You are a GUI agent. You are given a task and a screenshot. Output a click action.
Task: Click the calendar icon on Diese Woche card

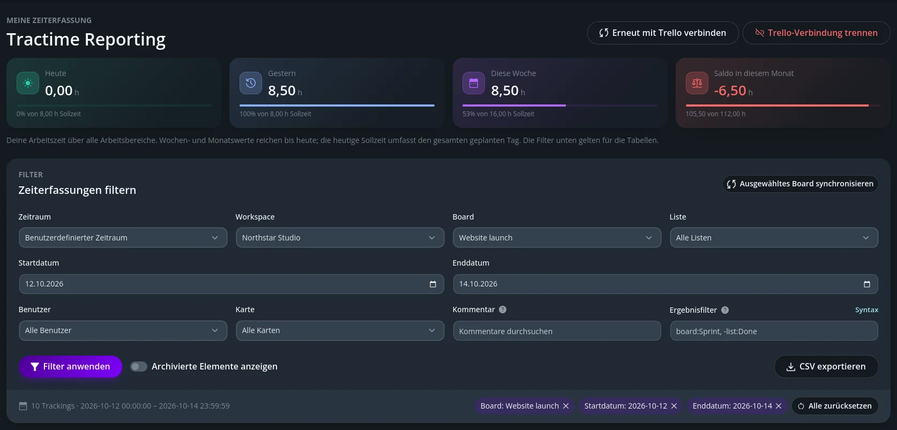473,83
